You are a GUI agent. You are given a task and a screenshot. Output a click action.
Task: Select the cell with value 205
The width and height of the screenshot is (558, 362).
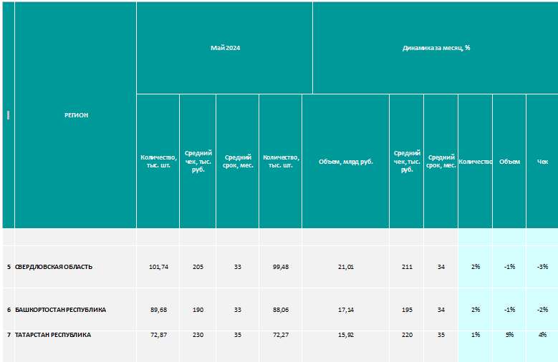pos(198,267)
